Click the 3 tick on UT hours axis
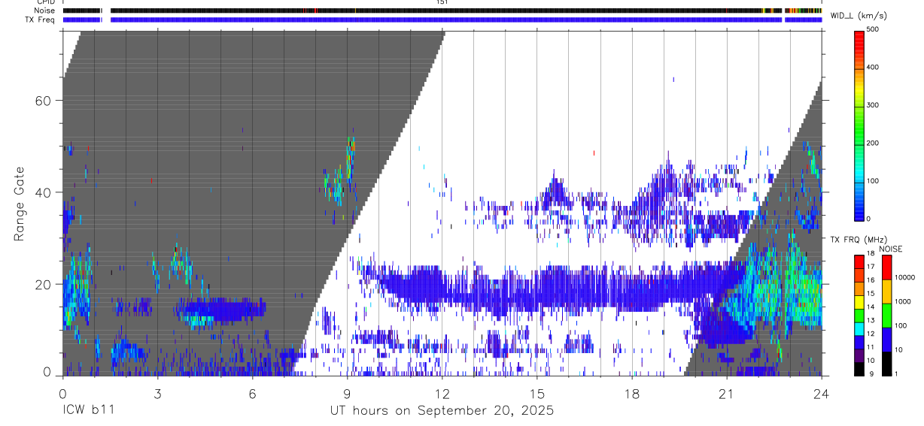 (x=157, y=393)
